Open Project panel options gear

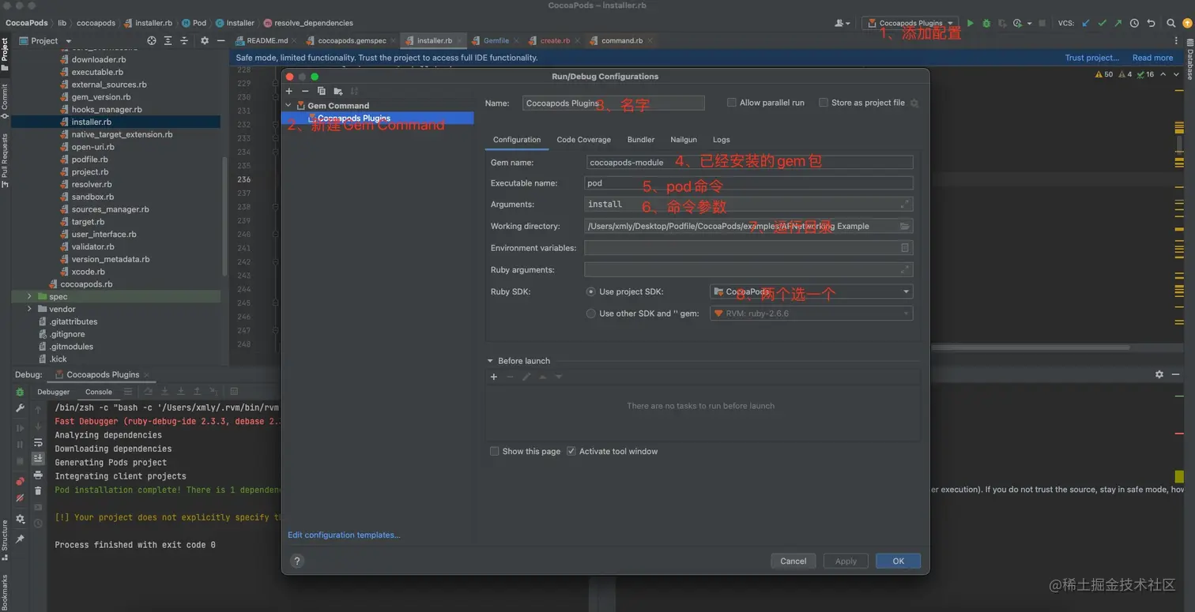[x=205, y=40]
